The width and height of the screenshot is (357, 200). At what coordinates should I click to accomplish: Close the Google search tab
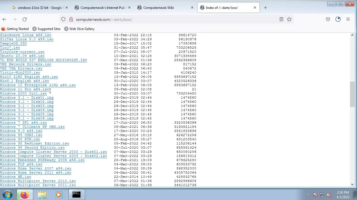pos(66,7)
